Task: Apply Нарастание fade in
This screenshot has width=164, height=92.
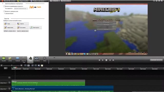Action: pyautogui.click(x=10, y=28)
